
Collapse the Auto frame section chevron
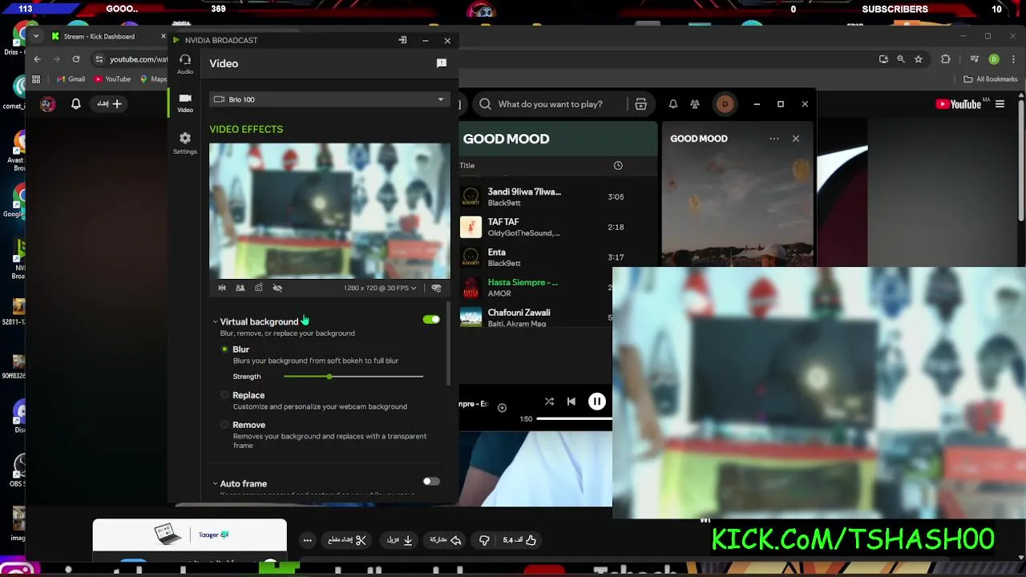215,484
